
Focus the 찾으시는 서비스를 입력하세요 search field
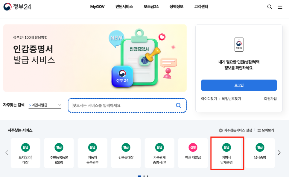pos(127,105)
